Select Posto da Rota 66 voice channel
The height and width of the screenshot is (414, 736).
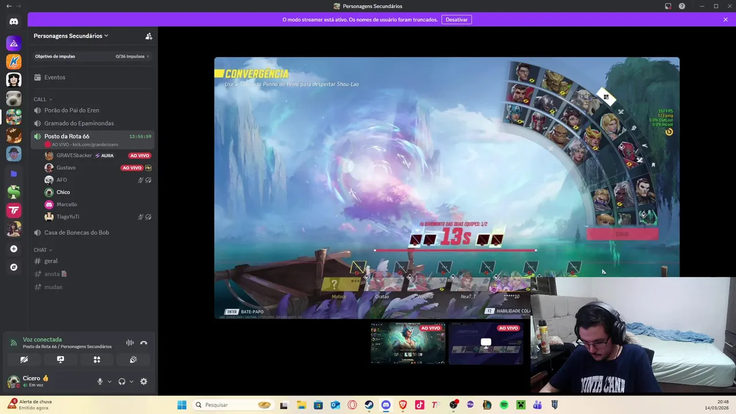pos(92,139)
